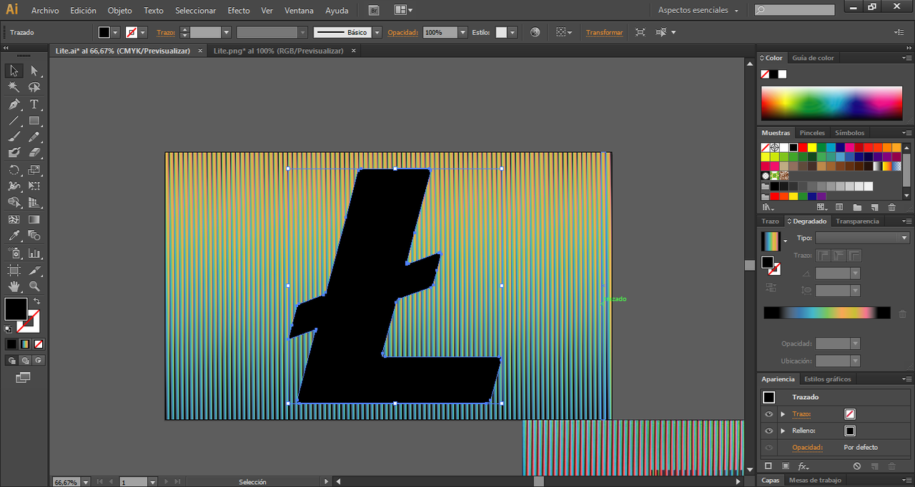This screenshot has width=915, height=487.
Task: Pick the Eyedropper tool
Action: [14, 236]
